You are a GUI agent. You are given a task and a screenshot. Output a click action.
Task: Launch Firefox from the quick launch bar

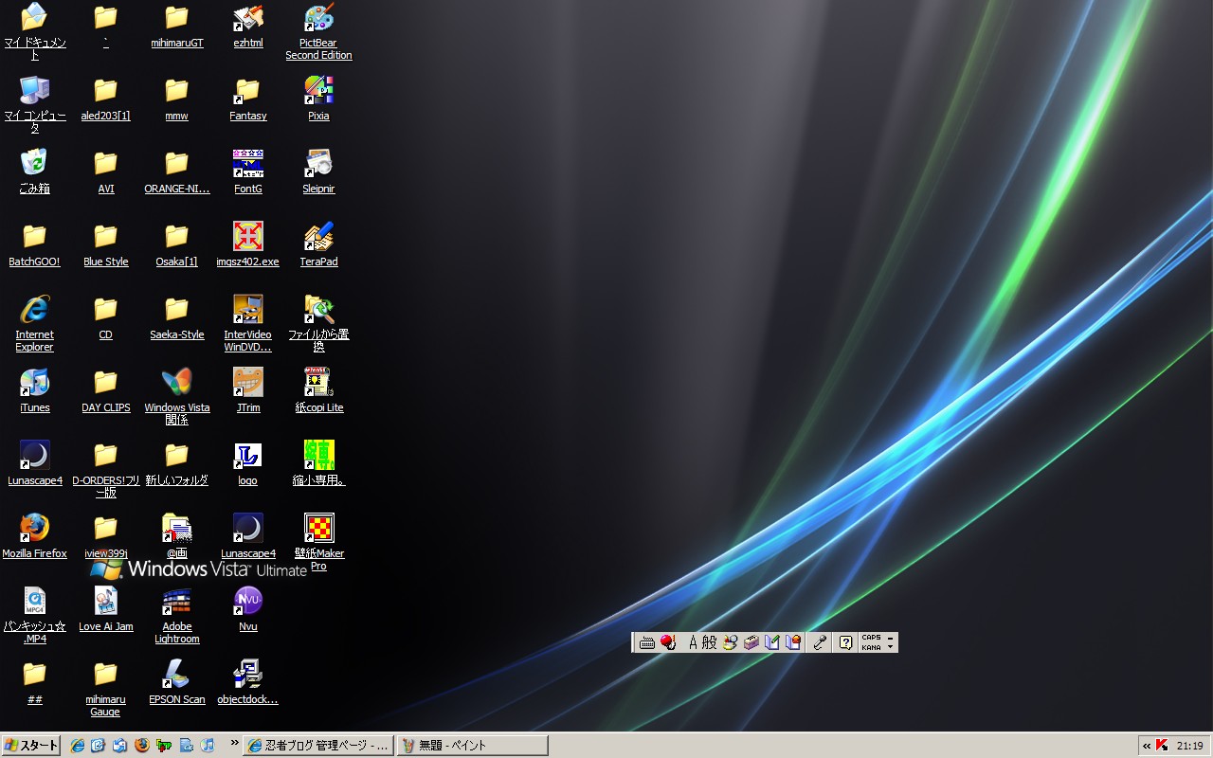[x=142, y=746]
